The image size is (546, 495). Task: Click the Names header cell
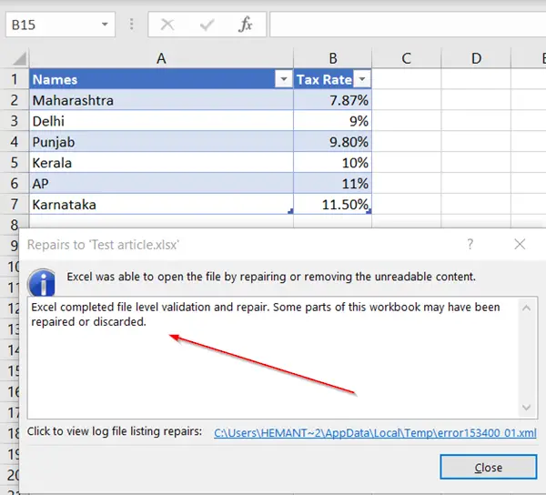click(x=161, y=79)
